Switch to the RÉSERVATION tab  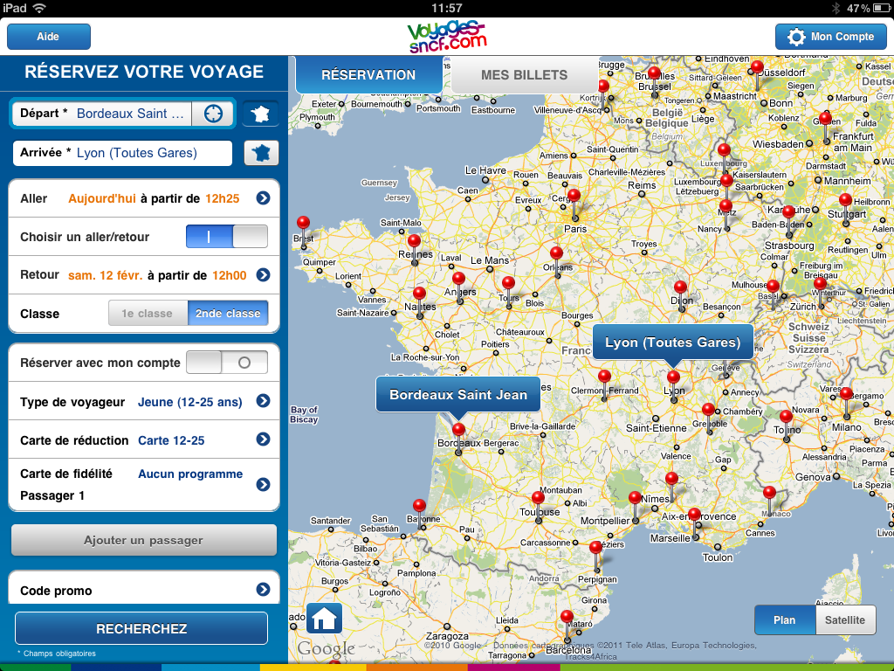click(369, 75)
